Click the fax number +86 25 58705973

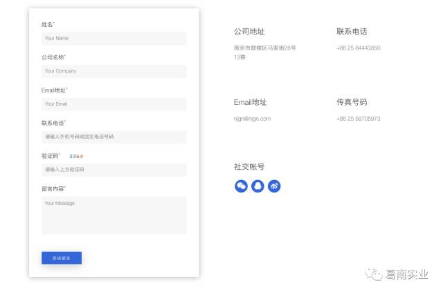359,119
